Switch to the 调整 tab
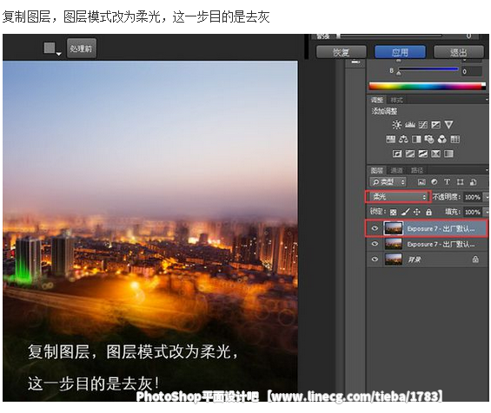491x413 pixels. (377, 100)
